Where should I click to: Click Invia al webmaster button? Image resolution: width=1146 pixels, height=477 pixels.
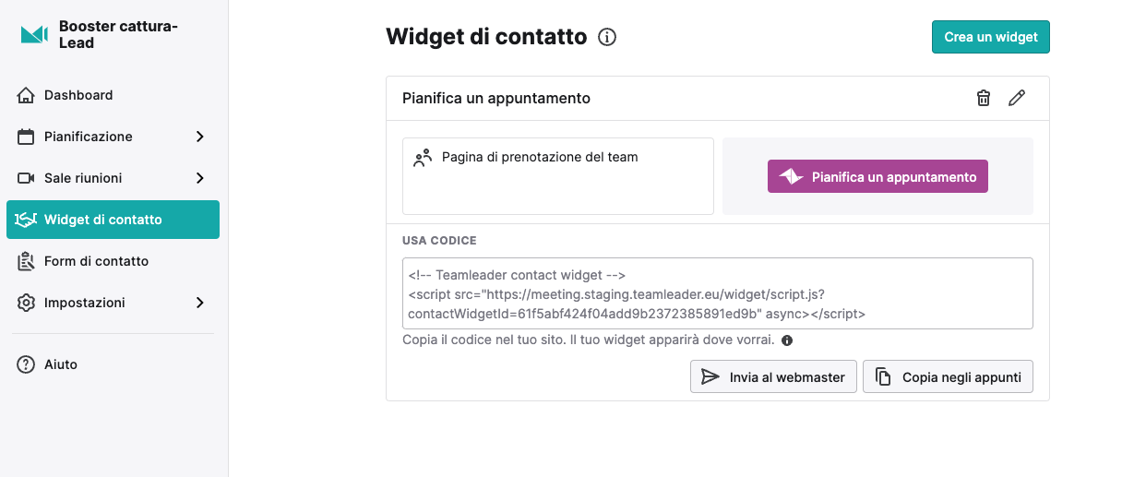pos(773,376)
